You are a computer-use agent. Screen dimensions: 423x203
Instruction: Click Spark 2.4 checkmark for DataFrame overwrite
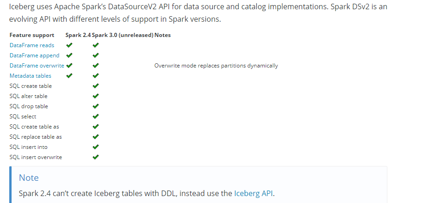[x=69, y=66]
